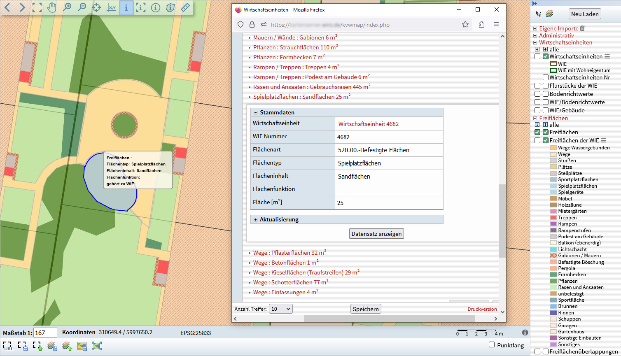Expand the Aktualisierung section
Image resolution: width=621 pixels, height=356 pixels.
pos(255,219)
